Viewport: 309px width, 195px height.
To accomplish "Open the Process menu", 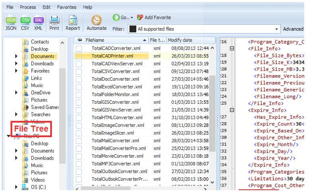I will click(x=28, y=7).
